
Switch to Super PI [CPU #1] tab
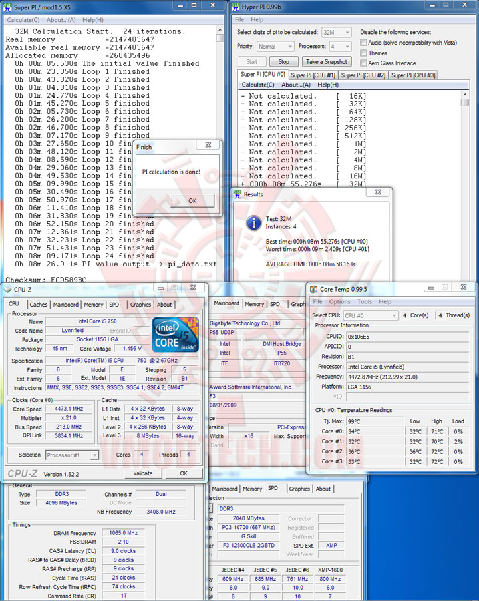pyautogui.click(x=313, y=75)
